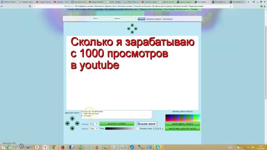The image size is (267, 150).
Task: Switch to the 'Сколько я зараб...' YouTube tab
Action: (149, 2)
